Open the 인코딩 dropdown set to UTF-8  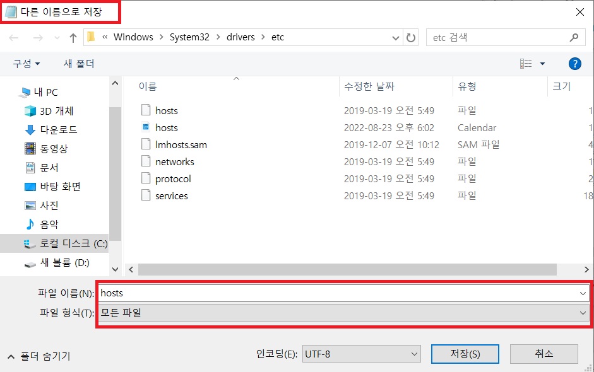click(x=362, y=354)
